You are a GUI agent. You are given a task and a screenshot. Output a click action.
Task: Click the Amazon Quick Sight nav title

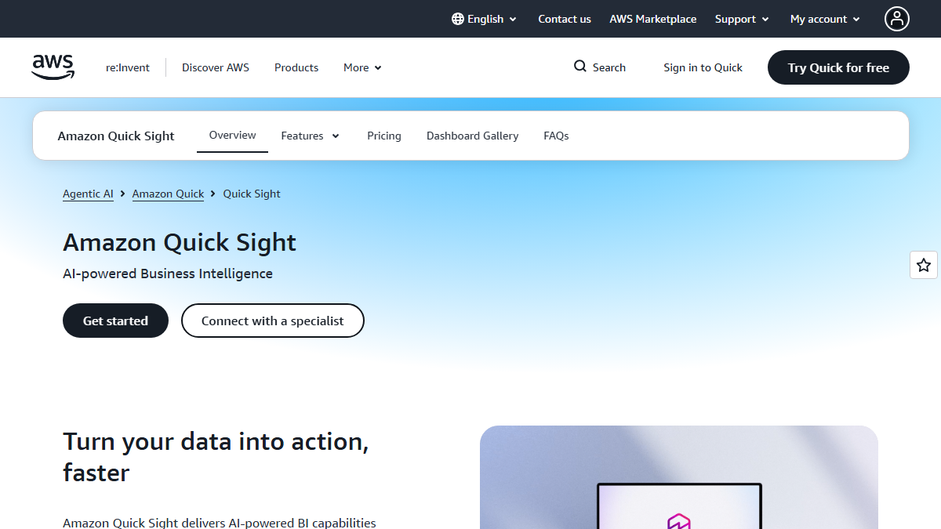coord(116,136)
